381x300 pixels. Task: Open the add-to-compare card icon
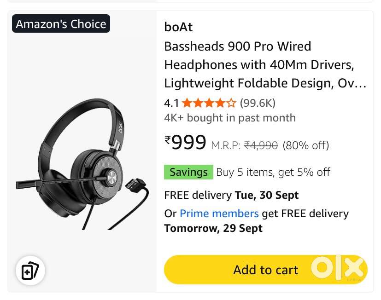30,271
